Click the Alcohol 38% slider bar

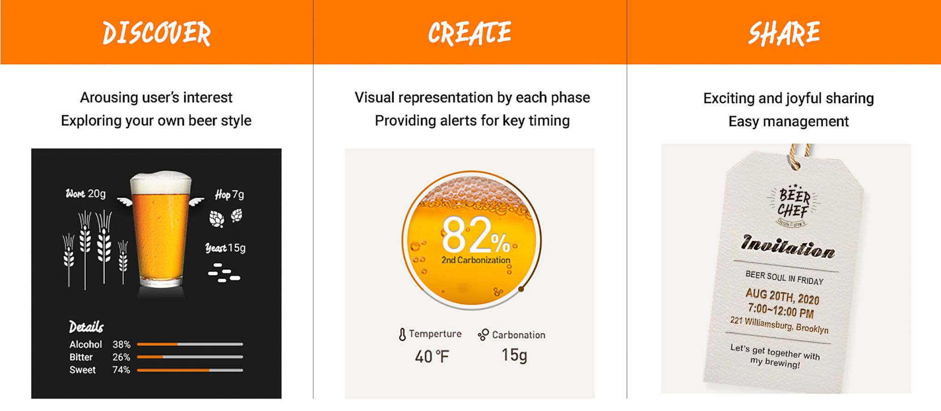tap(190, 344)
